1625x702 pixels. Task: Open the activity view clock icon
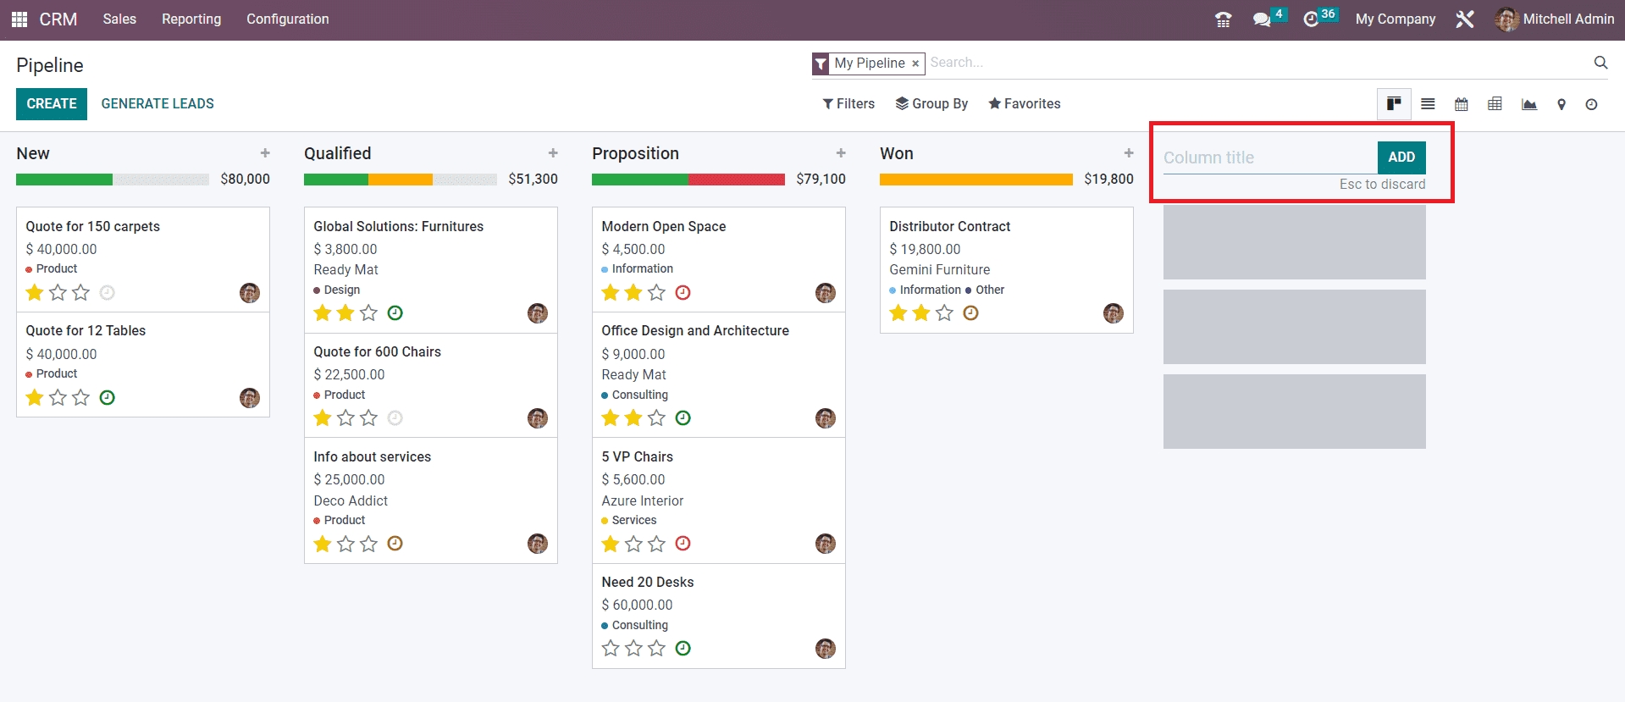1592,104
